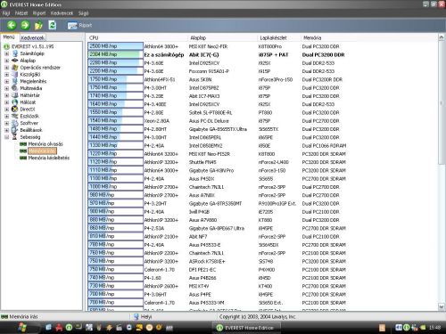The width and height of the screenshot is (446, 334).
Task: Select the Számítógép tree icon
Action: coord(15,53)
